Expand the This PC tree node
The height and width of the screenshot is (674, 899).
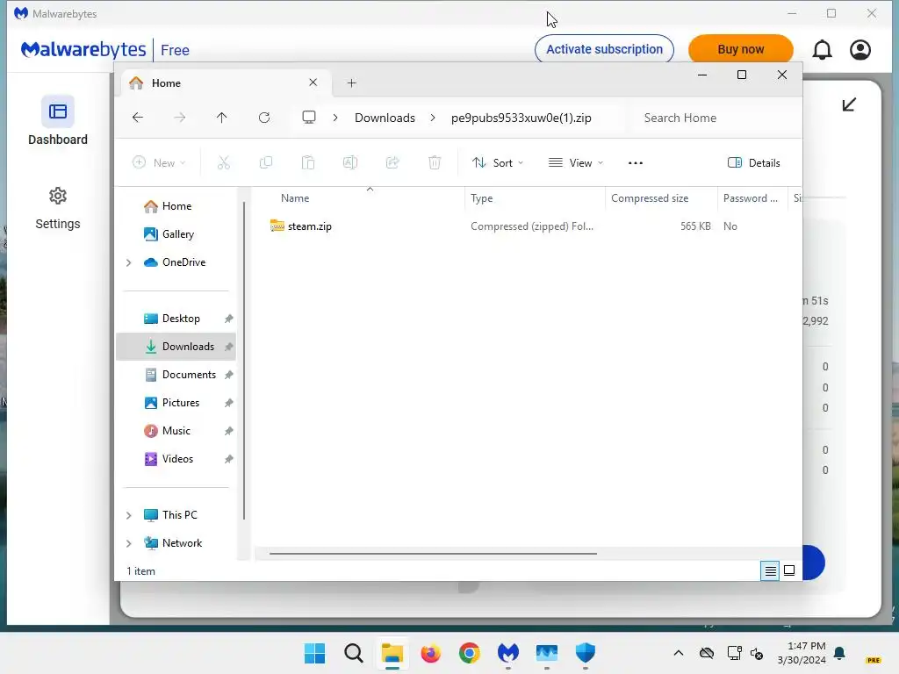[129, 515]
